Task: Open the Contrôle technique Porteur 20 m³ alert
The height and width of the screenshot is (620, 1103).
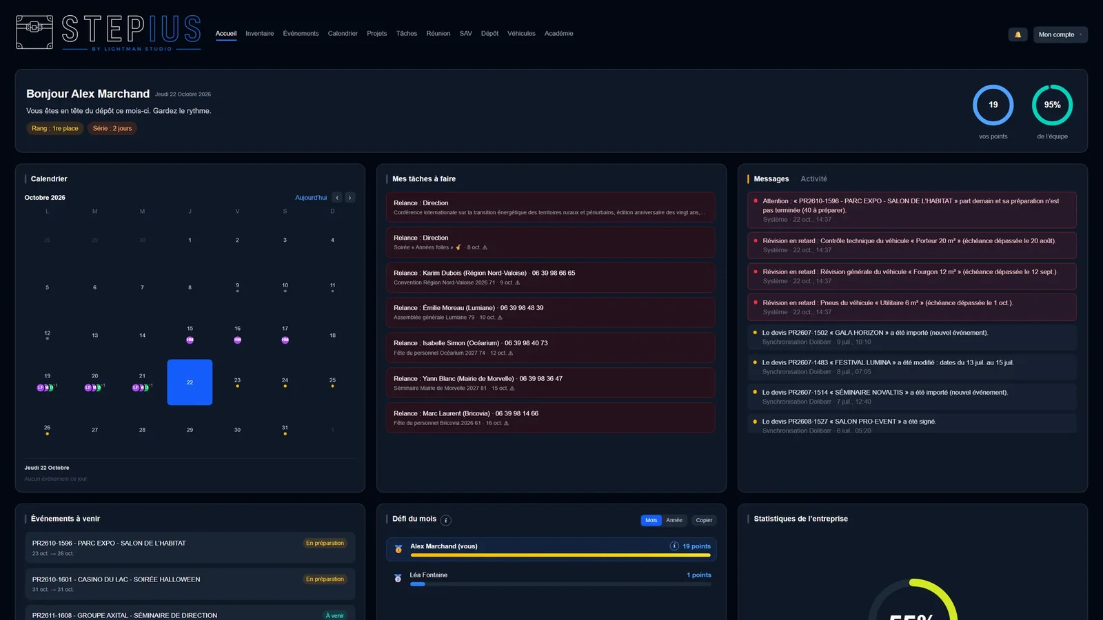Action: point(912,245)
